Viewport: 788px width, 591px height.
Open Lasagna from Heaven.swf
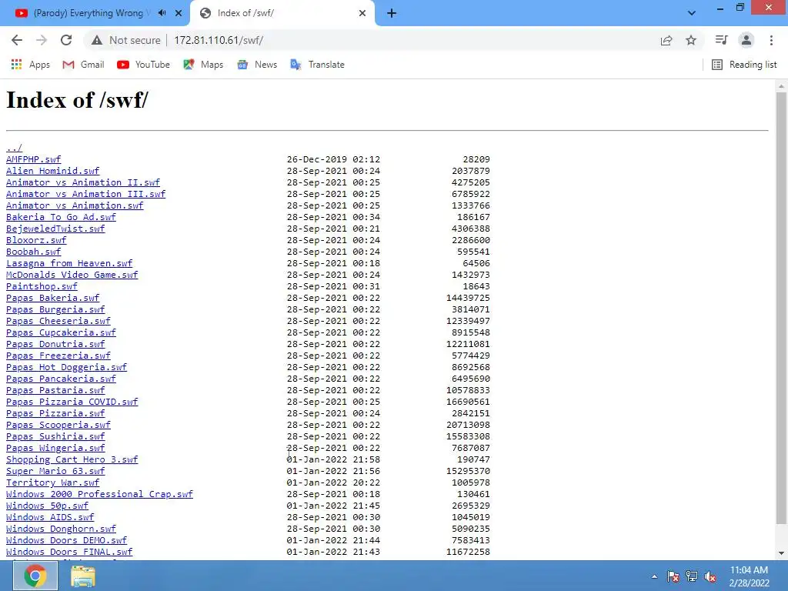[69, 263]
